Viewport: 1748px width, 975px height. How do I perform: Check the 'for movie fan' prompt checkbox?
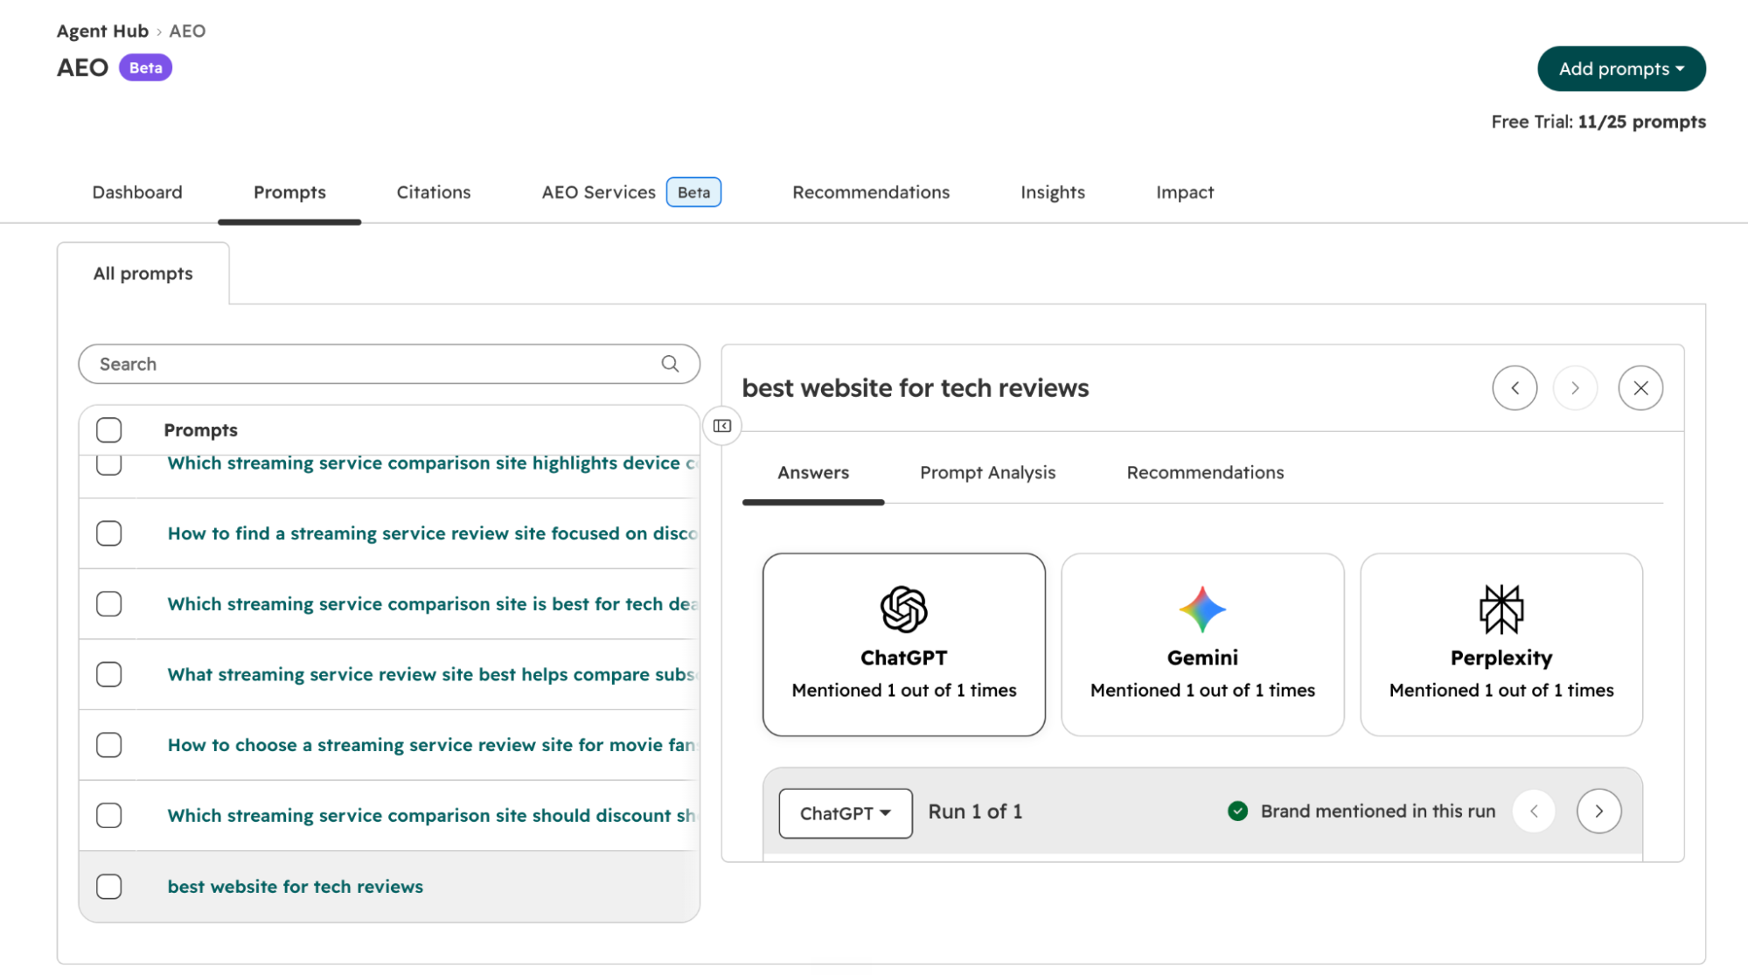[x=109, y=745]
